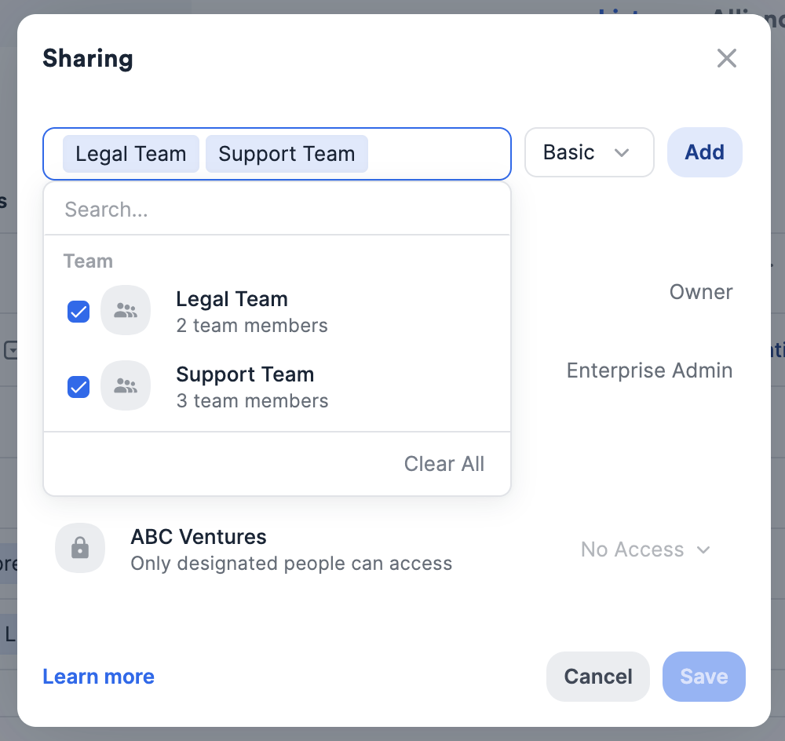Open the Learn more link
The width and height of the screenshot is (785, 741).
[98, 676]
